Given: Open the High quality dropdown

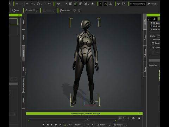Looking at the screenshot, I should 62,4.
